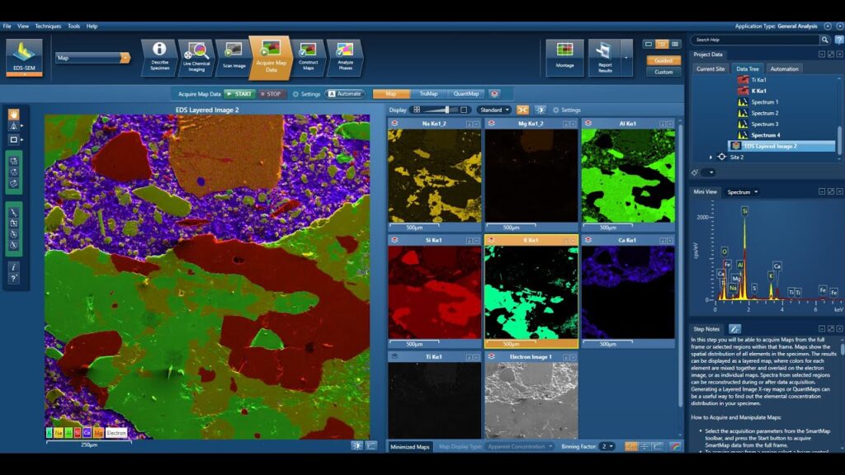Switch to the Automation tab
The width and height of the screenshot is (845, 475).
[784, 69]
